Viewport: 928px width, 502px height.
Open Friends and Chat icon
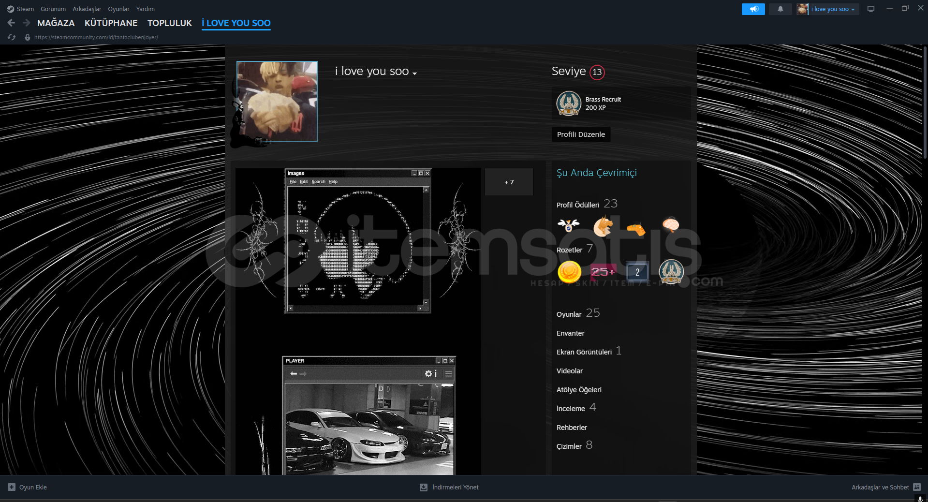(917, 487)
